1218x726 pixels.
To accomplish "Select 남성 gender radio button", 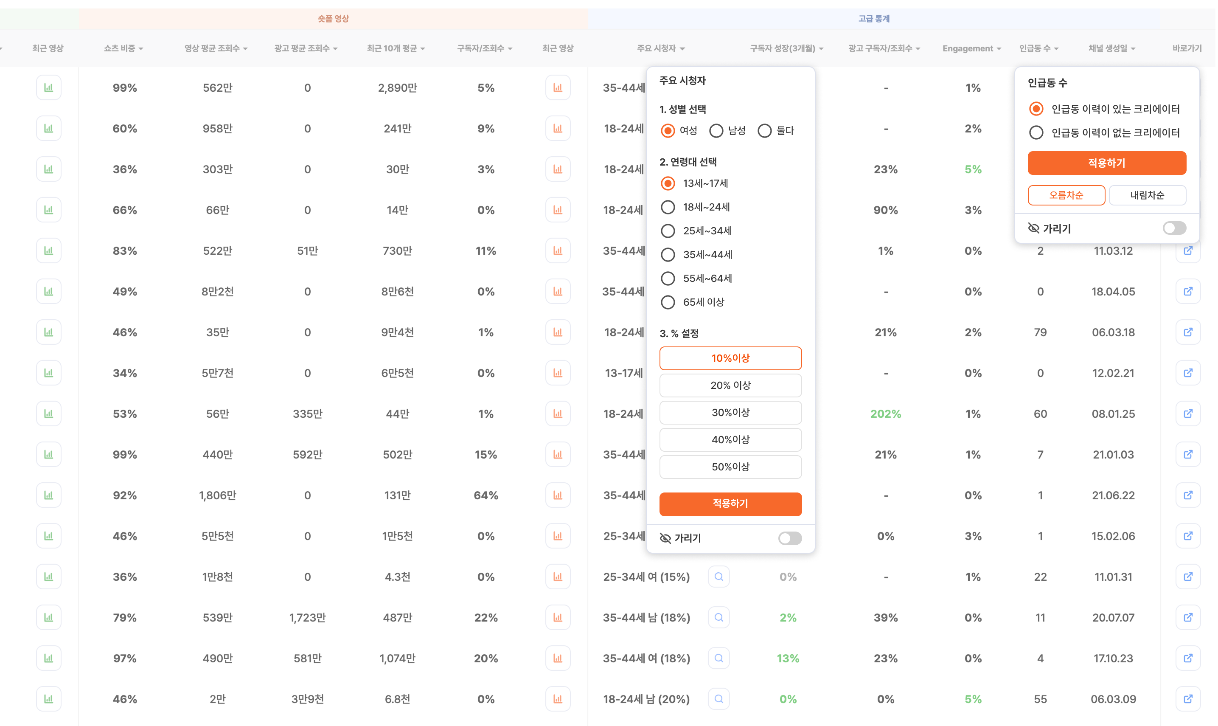I will (x=716, y=131).
